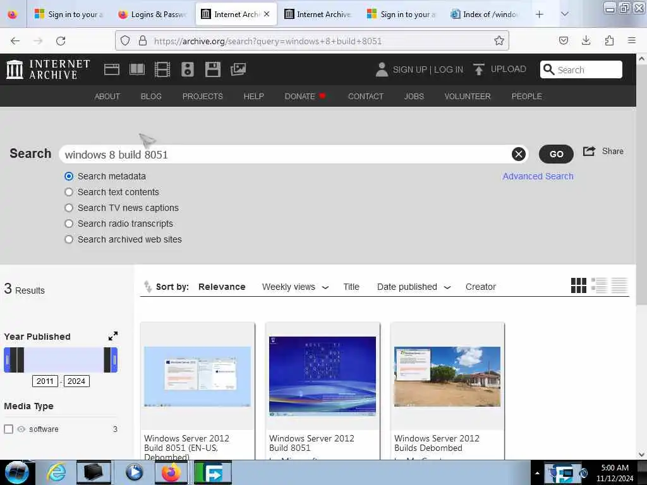Clear the search query with X icon
This screenshot has height=485, width=647.
pos(519,154)
